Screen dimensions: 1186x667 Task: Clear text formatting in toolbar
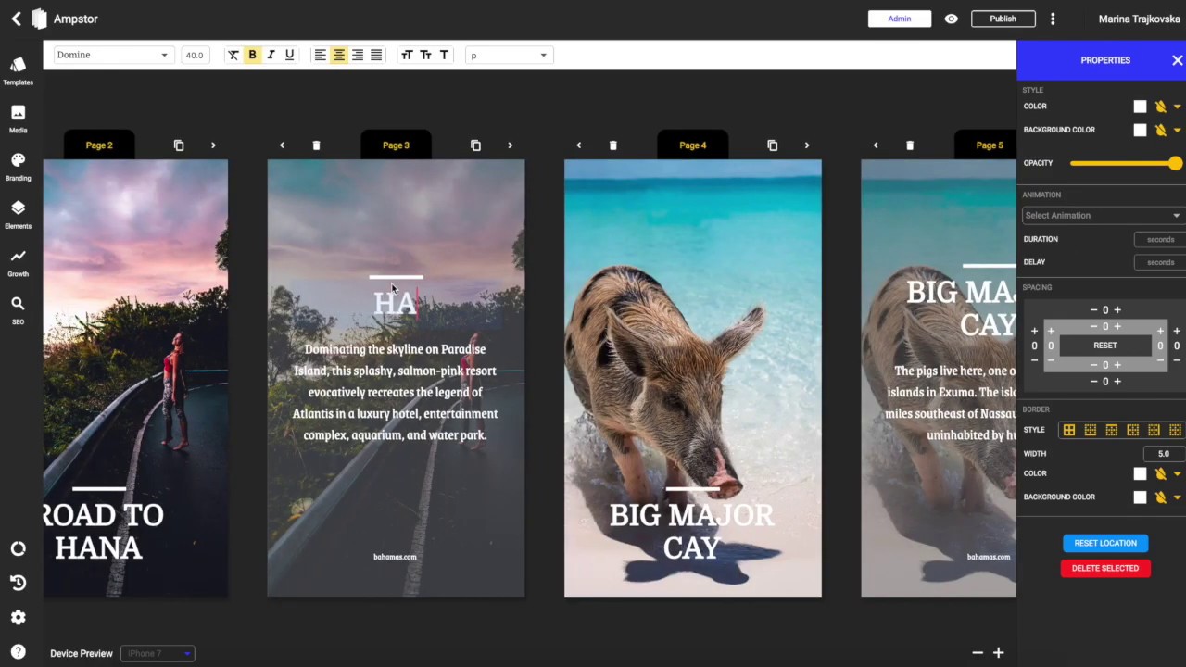pos(233,55)
